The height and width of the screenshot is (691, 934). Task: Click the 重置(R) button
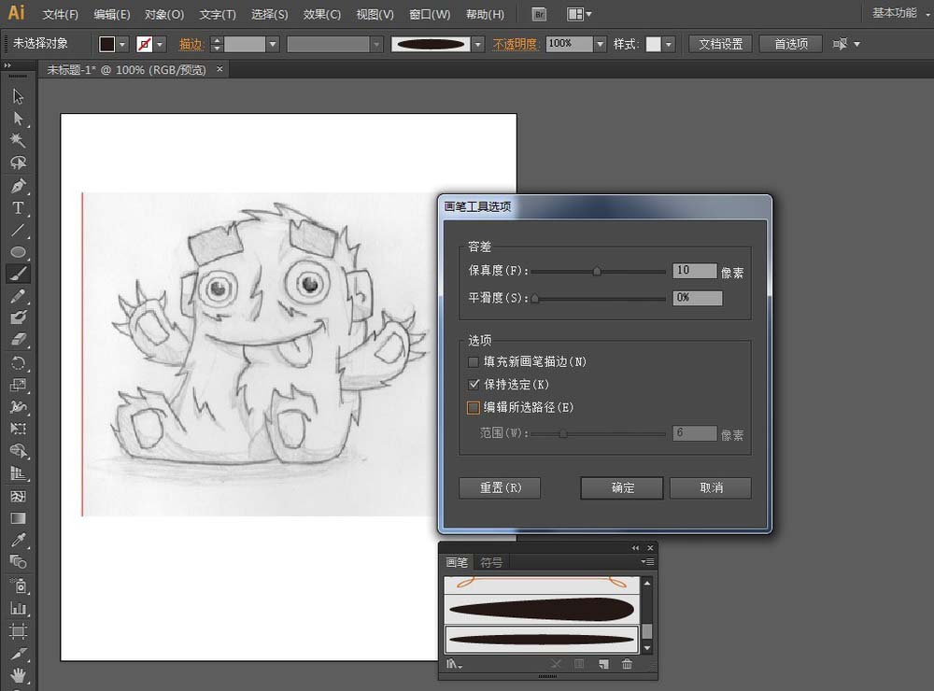[501, 487]
